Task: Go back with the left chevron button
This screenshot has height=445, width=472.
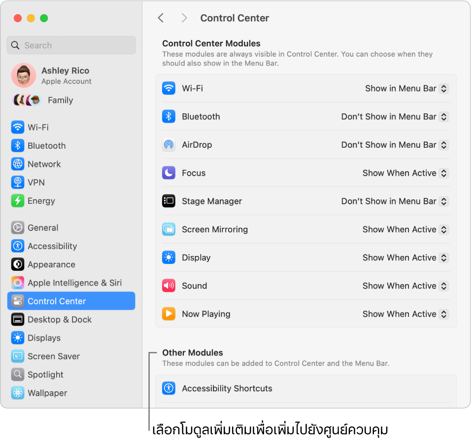Action: 161,18
